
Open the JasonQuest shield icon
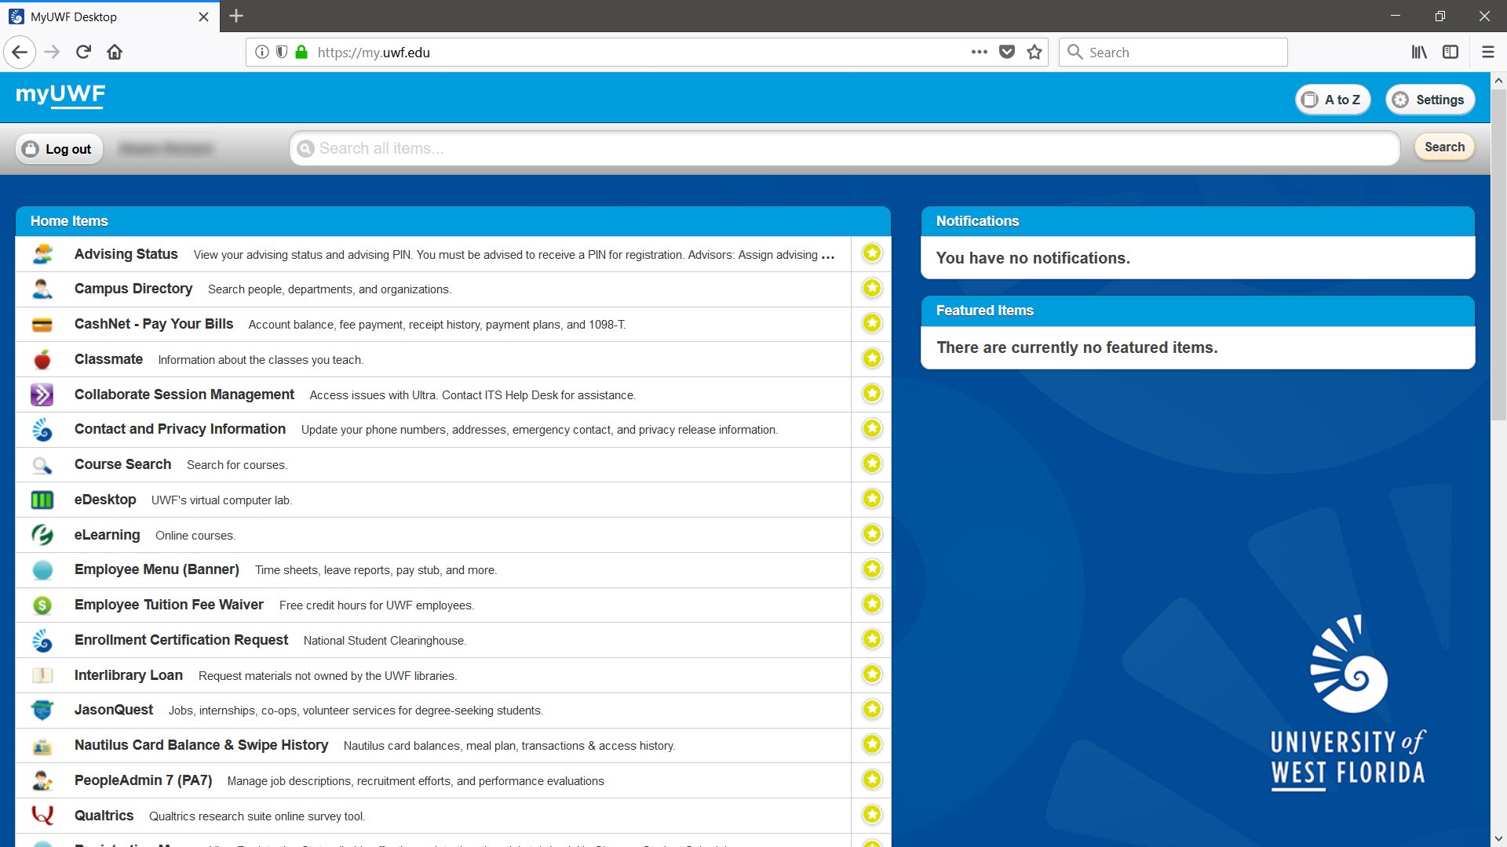[42, 711]
